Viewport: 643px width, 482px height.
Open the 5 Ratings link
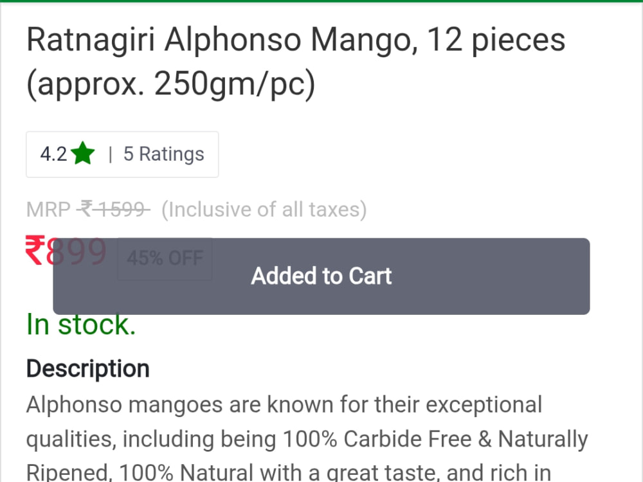coord(163,154)
